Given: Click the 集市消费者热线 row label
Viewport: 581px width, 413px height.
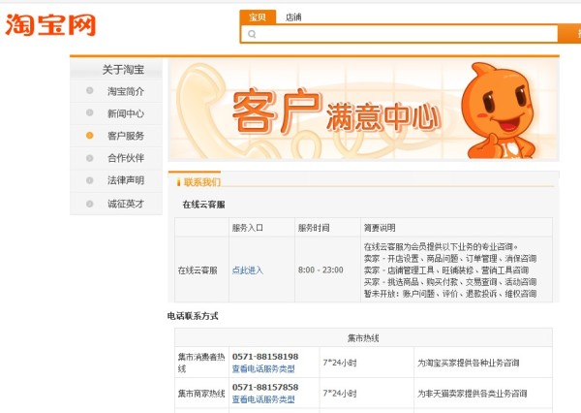Looking at the screenshot, I should pos(201,363).
